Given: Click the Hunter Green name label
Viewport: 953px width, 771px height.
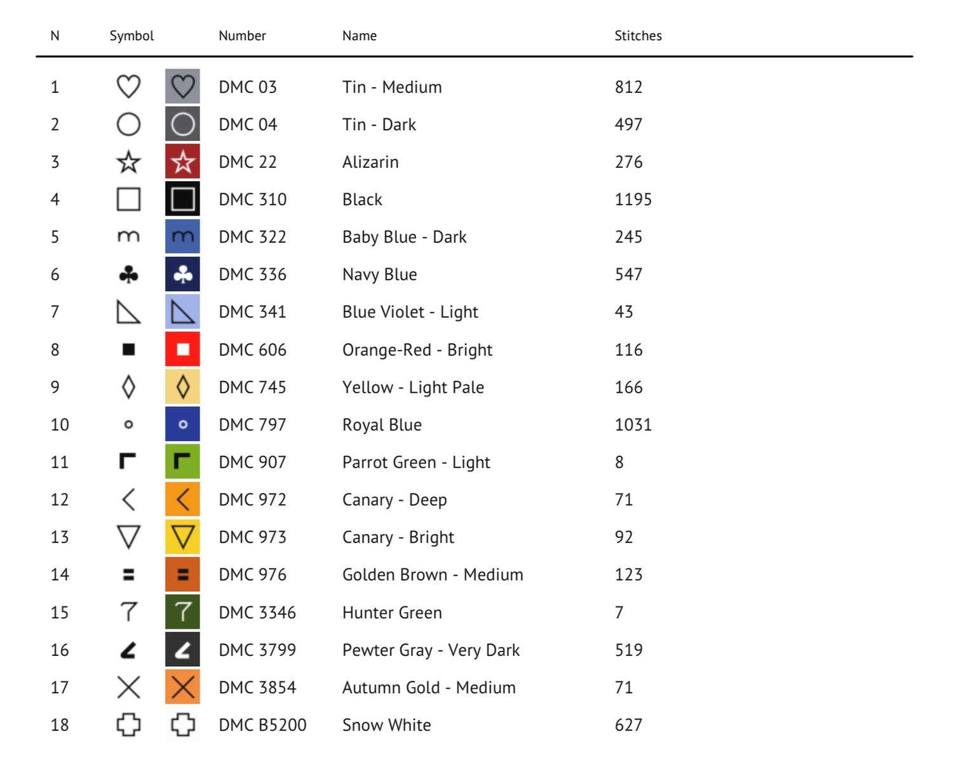Looking at the screenshot, I should 392,612.
